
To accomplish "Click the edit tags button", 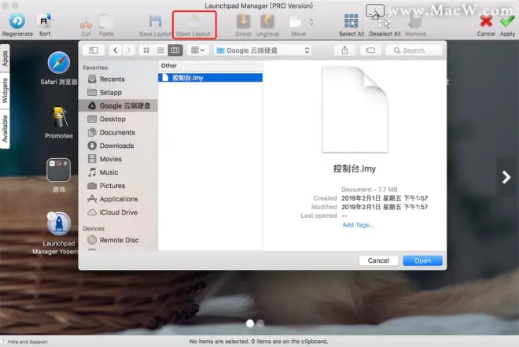I will coord(370,50).
